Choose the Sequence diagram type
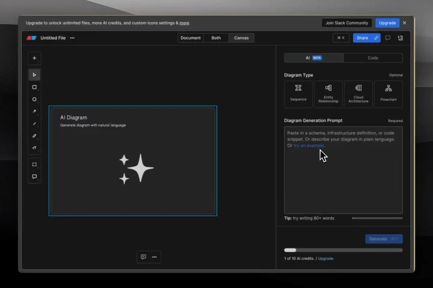433x288 pixels. coord(298,94)
